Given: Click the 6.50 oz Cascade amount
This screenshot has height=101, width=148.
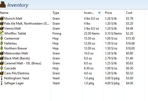Looking at the screenshot, I should click(x=89, y=68).
